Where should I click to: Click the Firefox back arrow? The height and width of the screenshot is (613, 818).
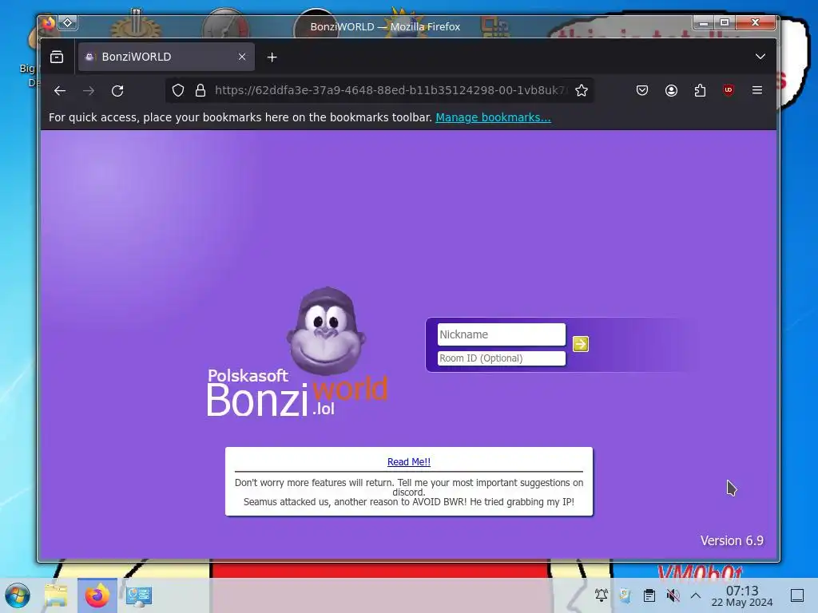coord(59,91)
